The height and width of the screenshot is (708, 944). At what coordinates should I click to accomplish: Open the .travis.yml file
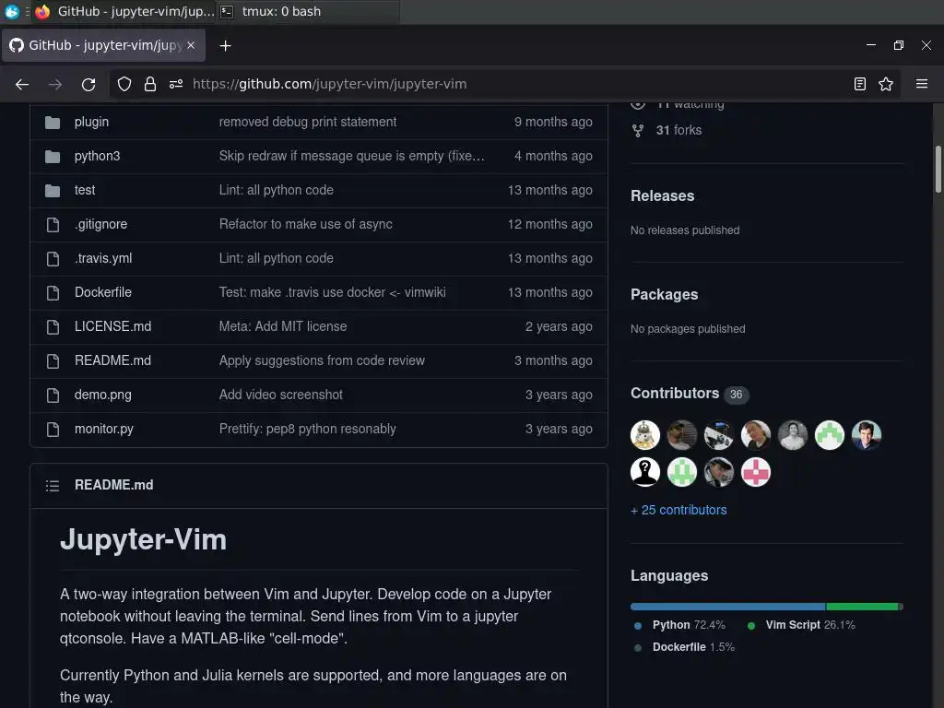click(x=103, y=258)
